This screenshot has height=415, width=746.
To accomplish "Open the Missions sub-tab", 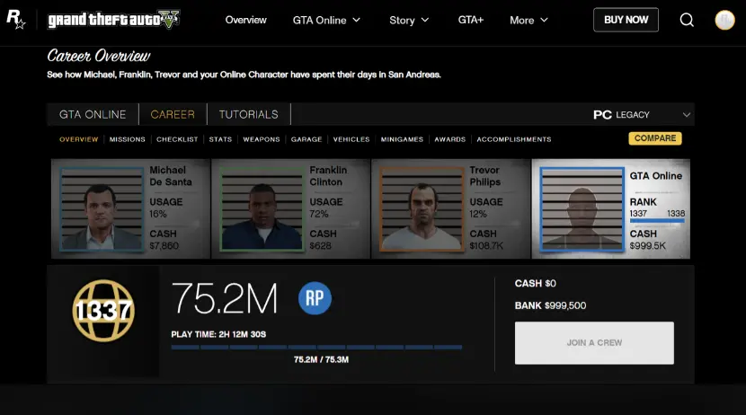I will point(127,139).
